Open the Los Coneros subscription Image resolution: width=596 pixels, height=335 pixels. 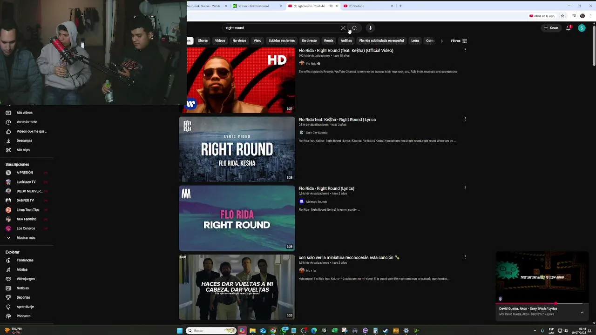click(26, 228)
